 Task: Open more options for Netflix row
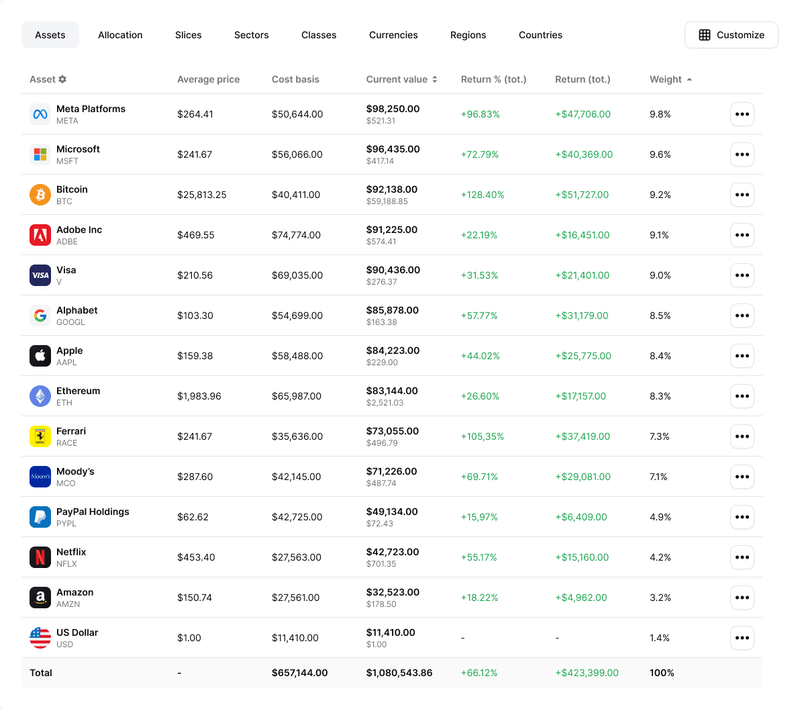point(742,558)
